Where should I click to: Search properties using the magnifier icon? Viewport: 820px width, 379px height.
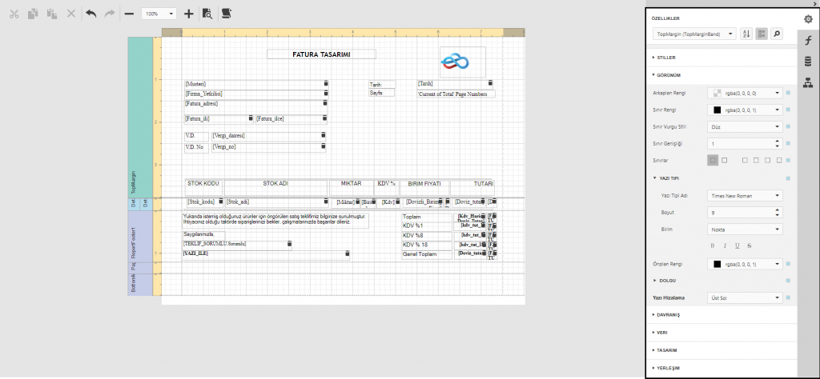click(776, 34)
